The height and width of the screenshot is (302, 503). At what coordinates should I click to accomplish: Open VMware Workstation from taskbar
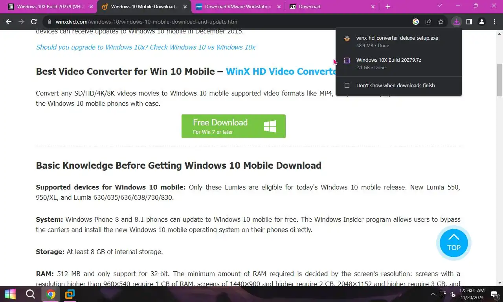pos(70,294)
